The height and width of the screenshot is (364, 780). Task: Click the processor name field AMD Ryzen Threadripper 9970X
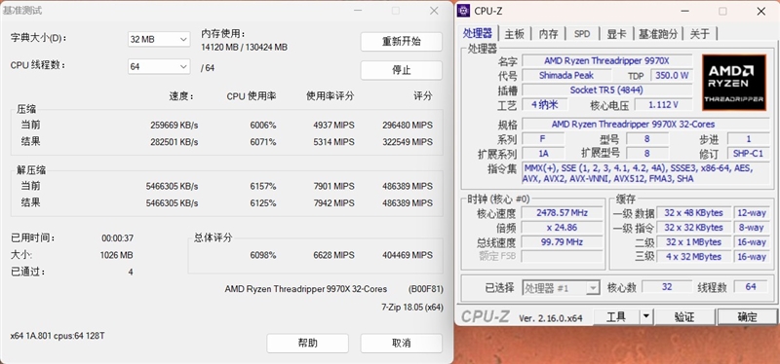[x=606, y=60]
